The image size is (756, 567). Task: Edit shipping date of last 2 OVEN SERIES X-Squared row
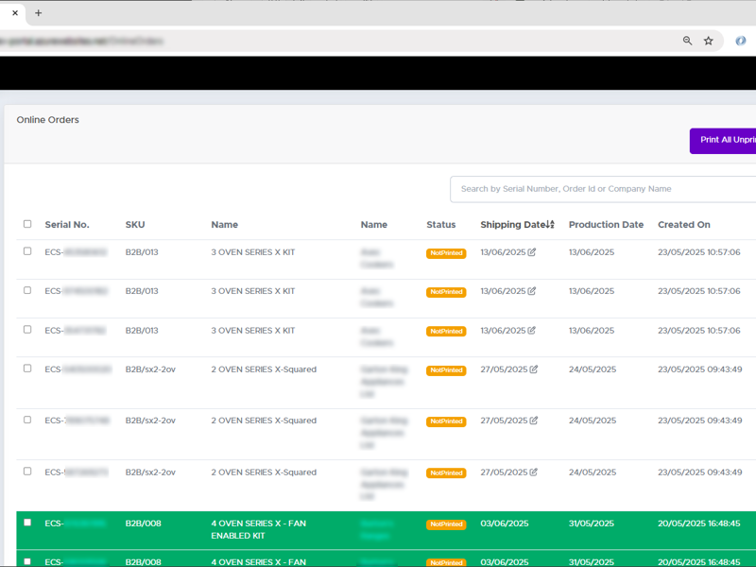[x=533, y=472]
